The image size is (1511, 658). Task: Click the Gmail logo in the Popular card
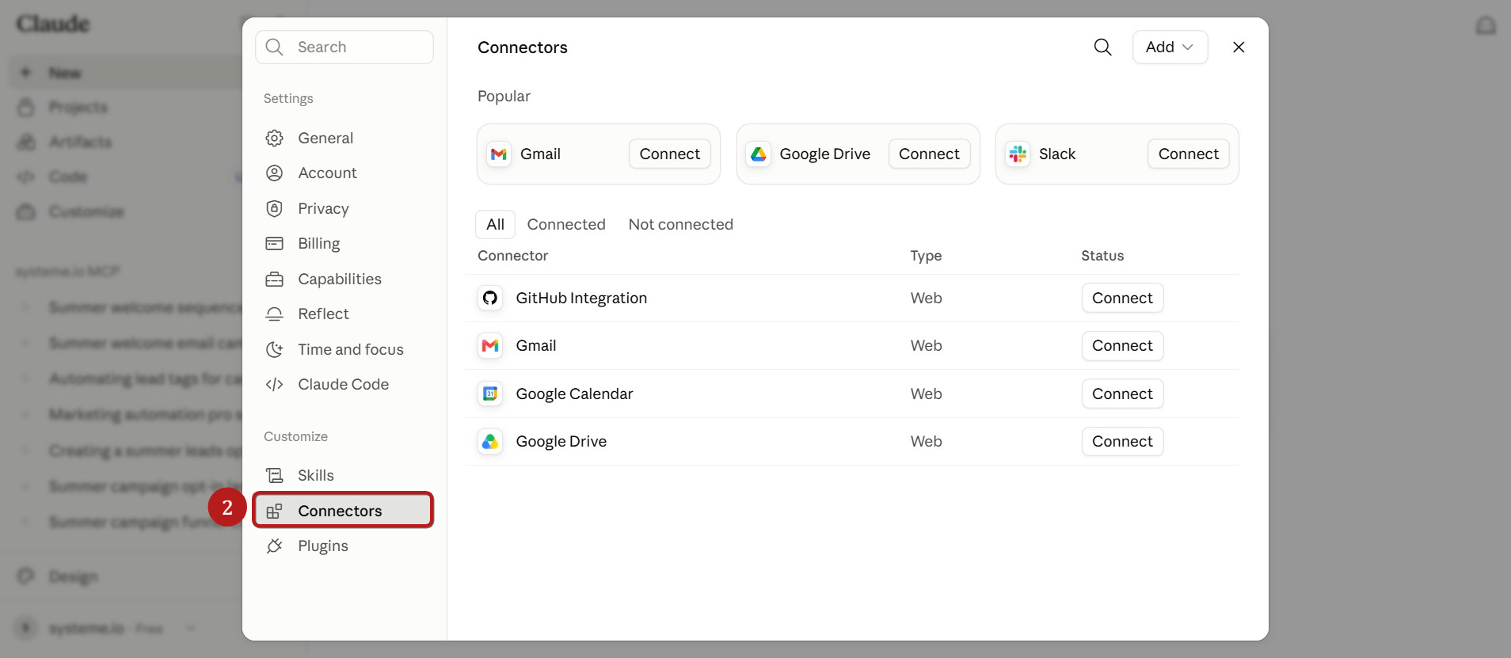(x=499, y=154)
